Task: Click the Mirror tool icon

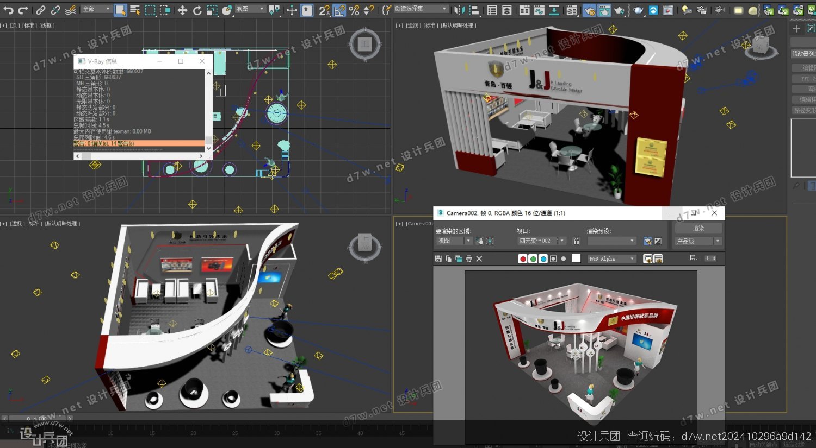Action: point(459,10)
